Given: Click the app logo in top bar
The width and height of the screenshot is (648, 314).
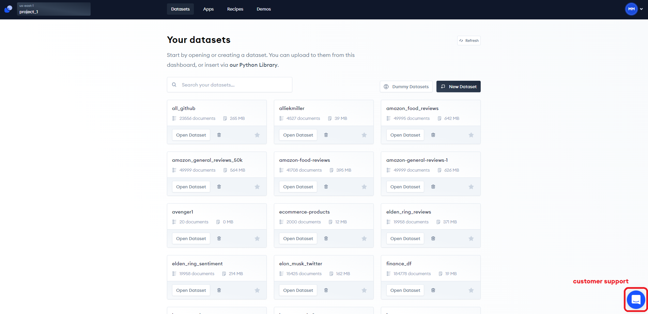Looking at the screenshot, I should pyautogui.click(x=8, y=9).
